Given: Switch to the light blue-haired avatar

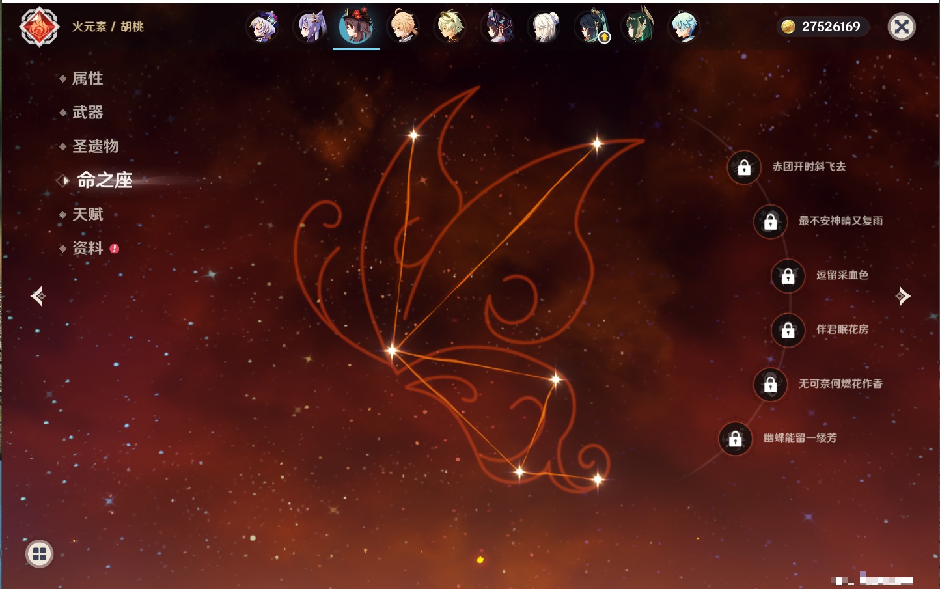Looking at the screenshot, I should click(x=684, y=27).
